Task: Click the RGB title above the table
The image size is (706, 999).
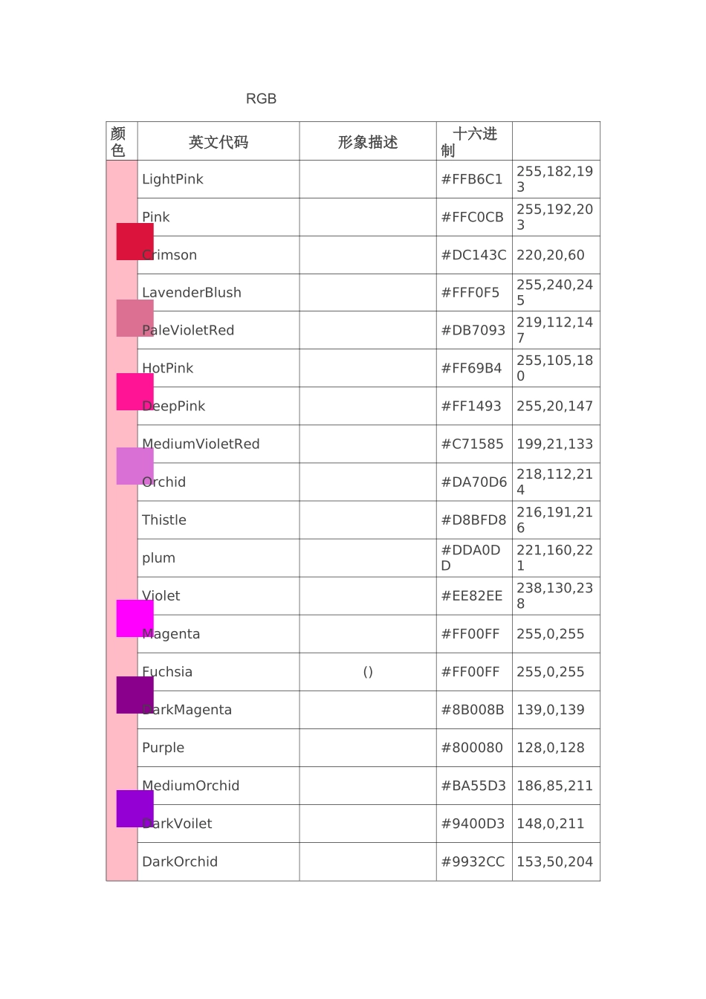Action: pos(261,99)
